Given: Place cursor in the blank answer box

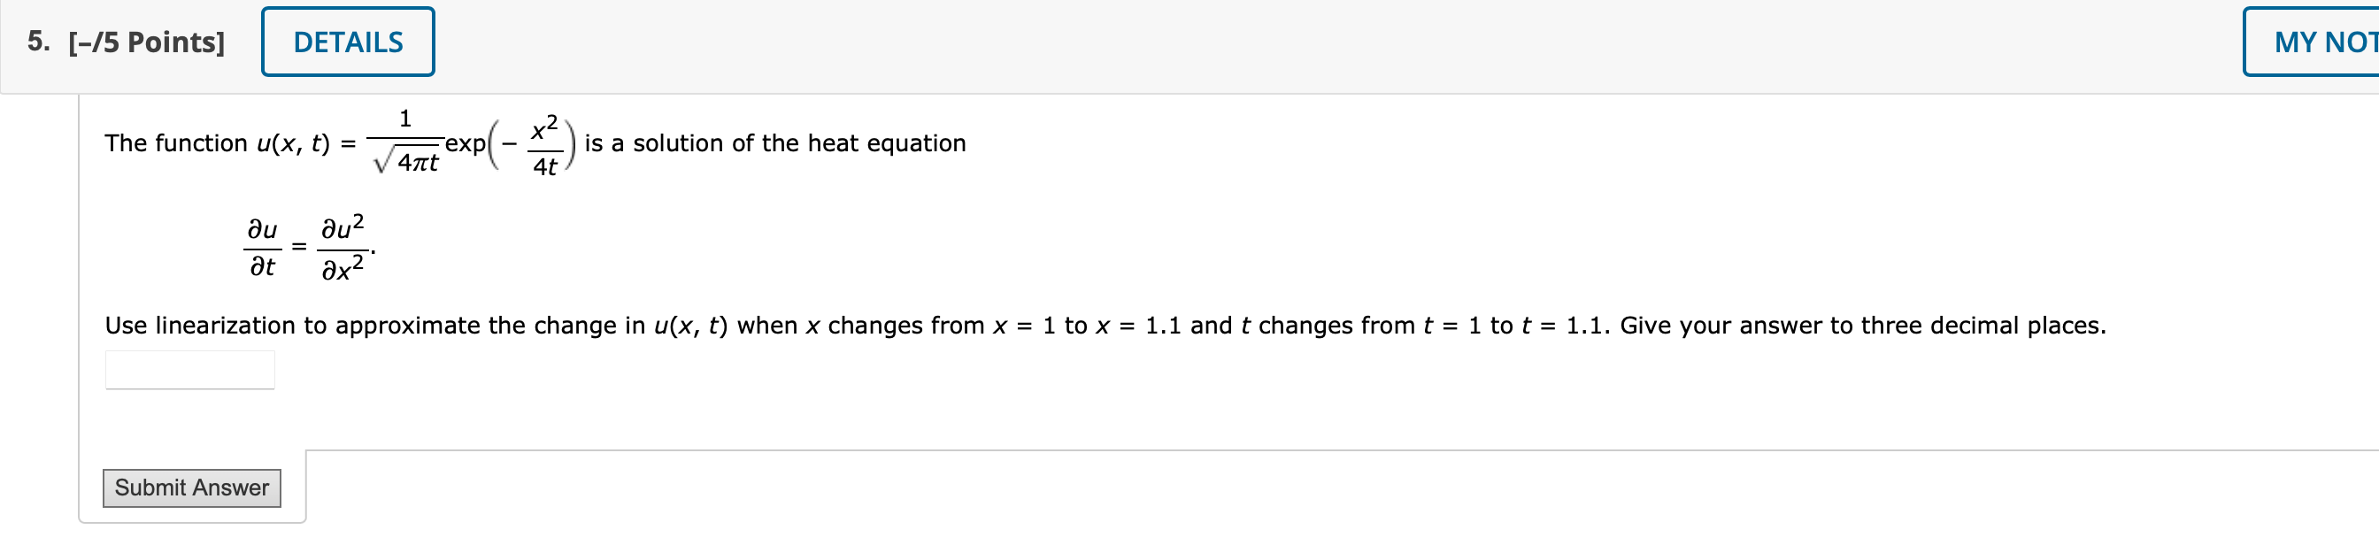Looking at the screenshot, I should 189,369.
